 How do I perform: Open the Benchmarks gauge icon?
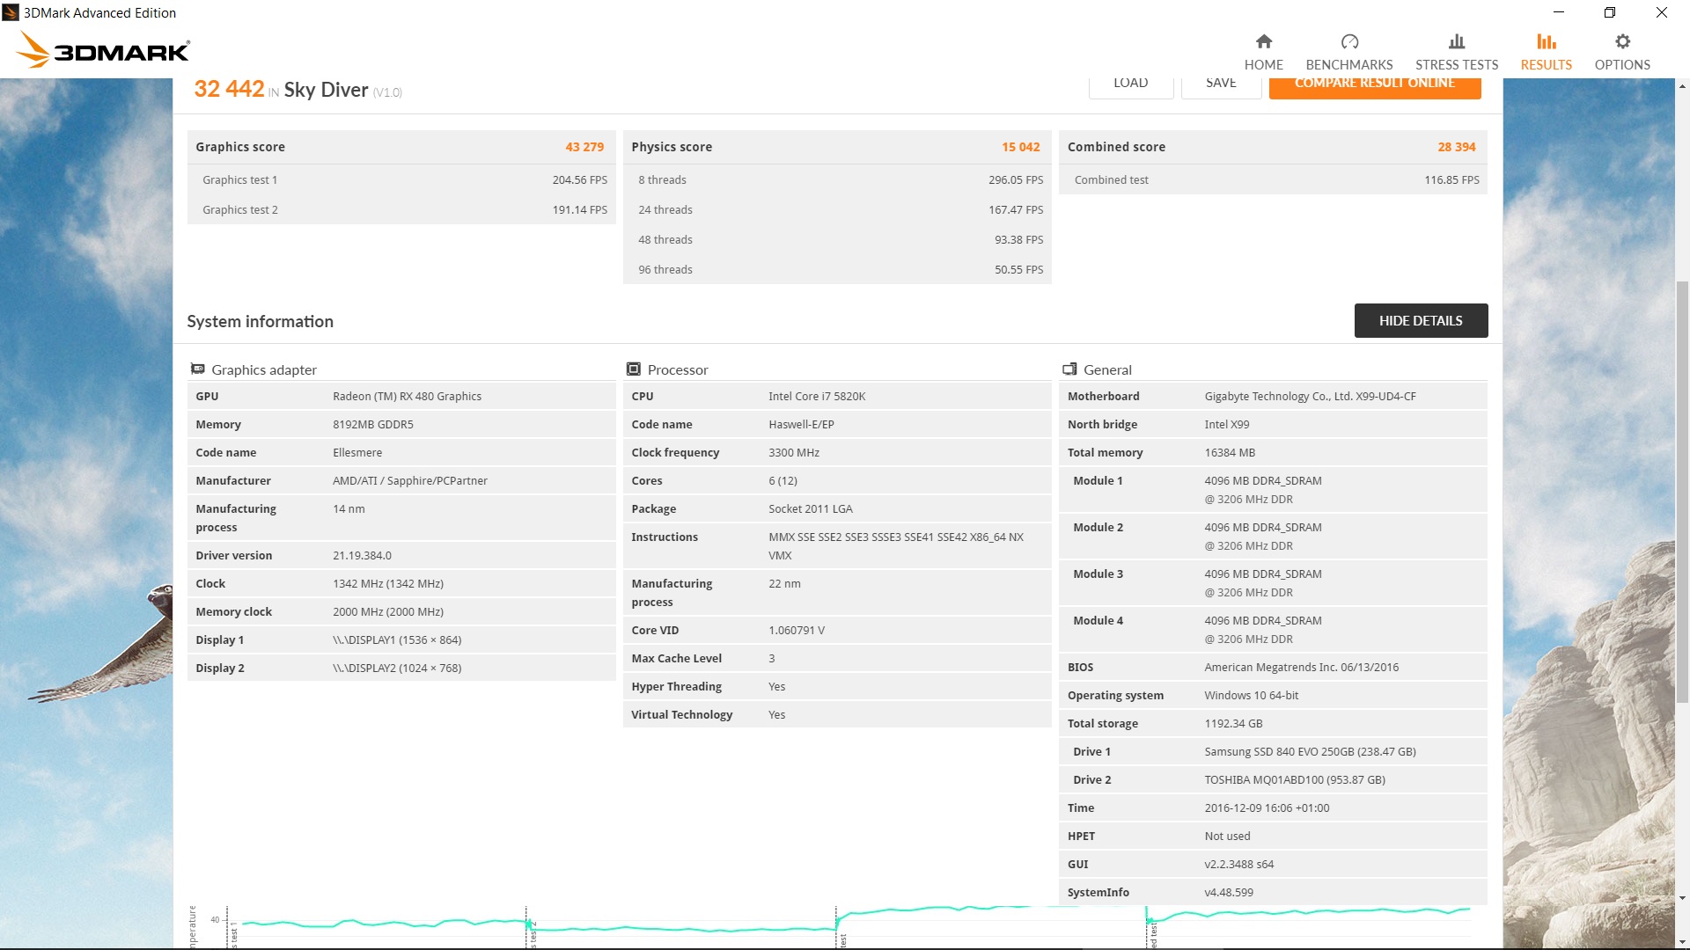[x=1349, y=41]
